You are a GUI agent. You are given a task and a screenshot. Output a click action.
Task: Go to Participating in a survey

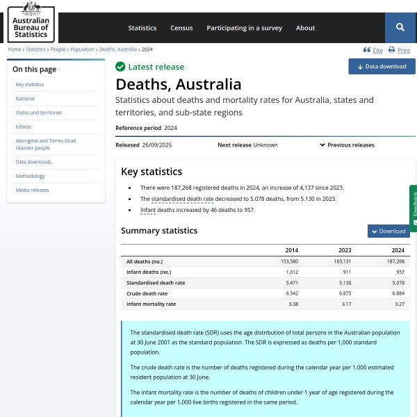pos(244,28)
